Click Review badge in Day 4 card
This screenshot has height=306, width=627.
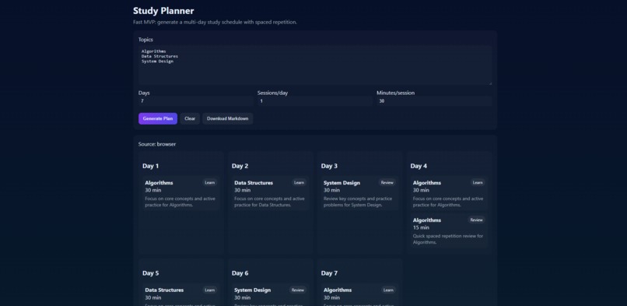pyautogui.click(x=476, y=220)
